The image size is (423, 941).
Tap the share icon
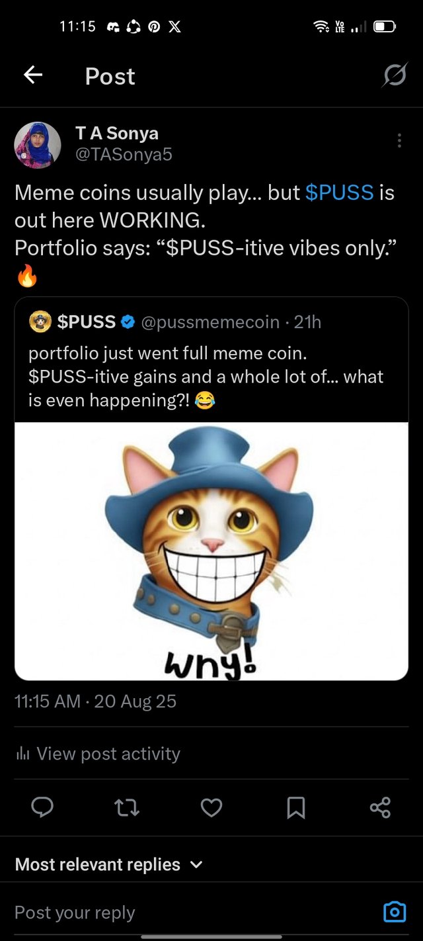coord(380,807)
